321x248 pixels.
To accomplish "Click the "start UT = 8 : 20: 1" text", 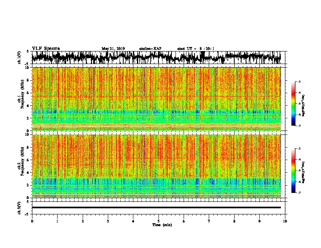I will 196,49.
